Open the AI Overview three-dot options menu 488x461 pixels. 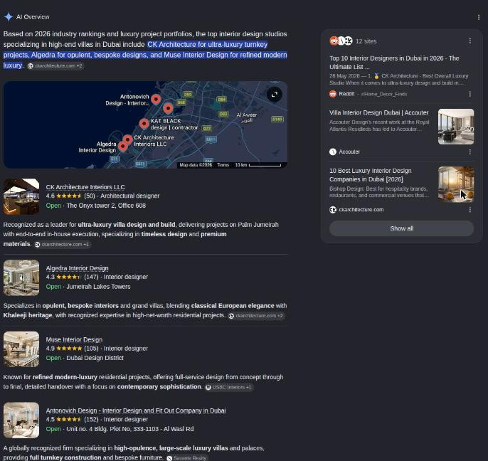[x=478, y=17]
